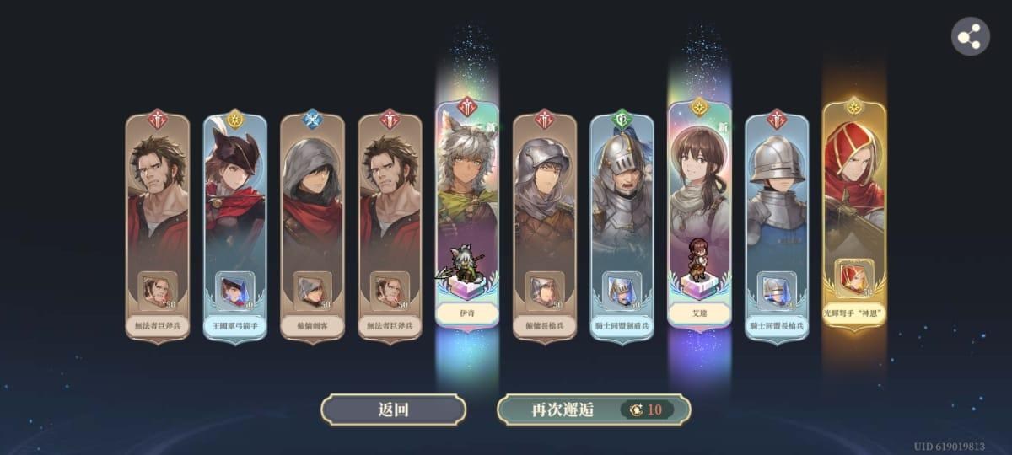Viewport: 1012px width, 455px height.
Task: Click the 騎士同盟長槍兵 card
Action: 777,227
